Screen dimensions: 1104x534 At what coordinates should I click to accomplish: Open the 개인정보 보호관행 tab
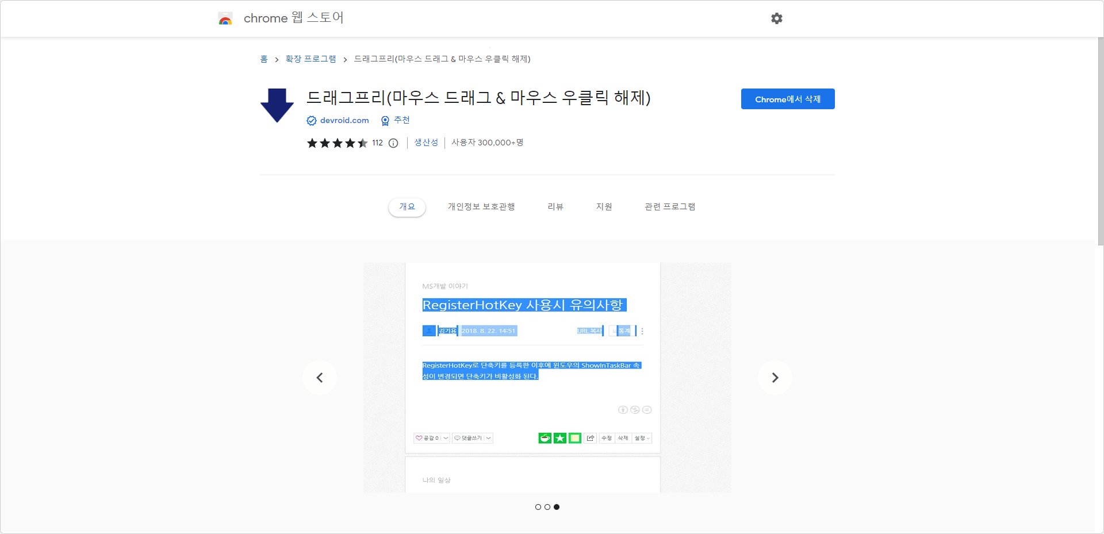[481, 207]
